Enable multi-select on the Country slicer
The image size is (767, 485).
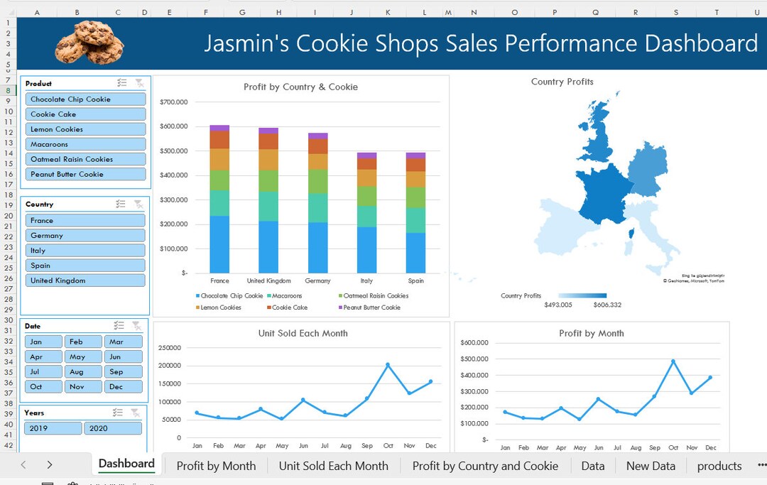[x=121, y=204]
